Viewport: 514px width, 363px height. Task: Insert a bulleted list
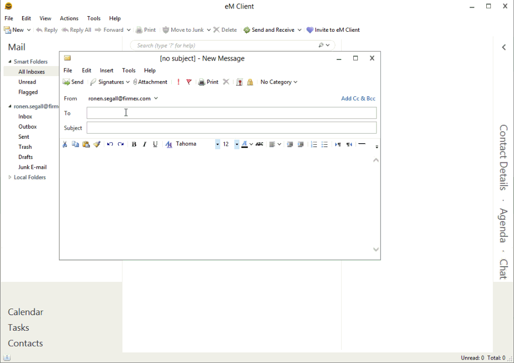pos(325,144)
